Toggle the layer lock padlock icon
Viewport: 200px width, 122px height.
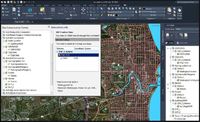114,15
